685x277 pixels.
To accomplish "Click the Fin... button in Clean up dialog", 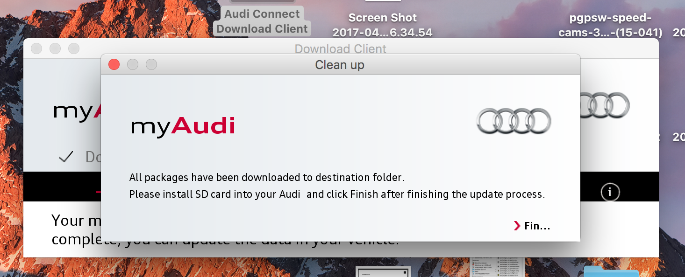I will point(536,226).
